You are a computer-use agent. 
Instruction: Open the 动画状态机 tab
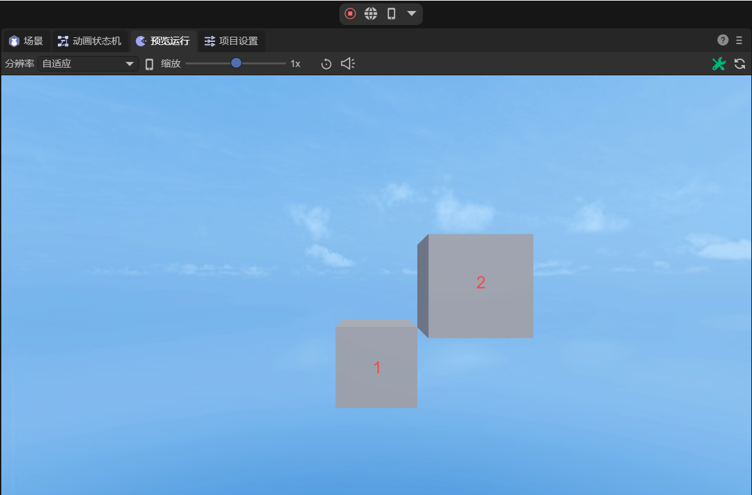click(x=89, y=41)
